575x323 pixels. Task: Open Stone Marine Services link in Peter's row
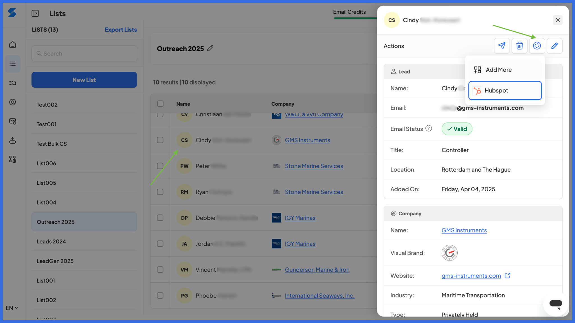pyautogui.click(x=314, y=166)
